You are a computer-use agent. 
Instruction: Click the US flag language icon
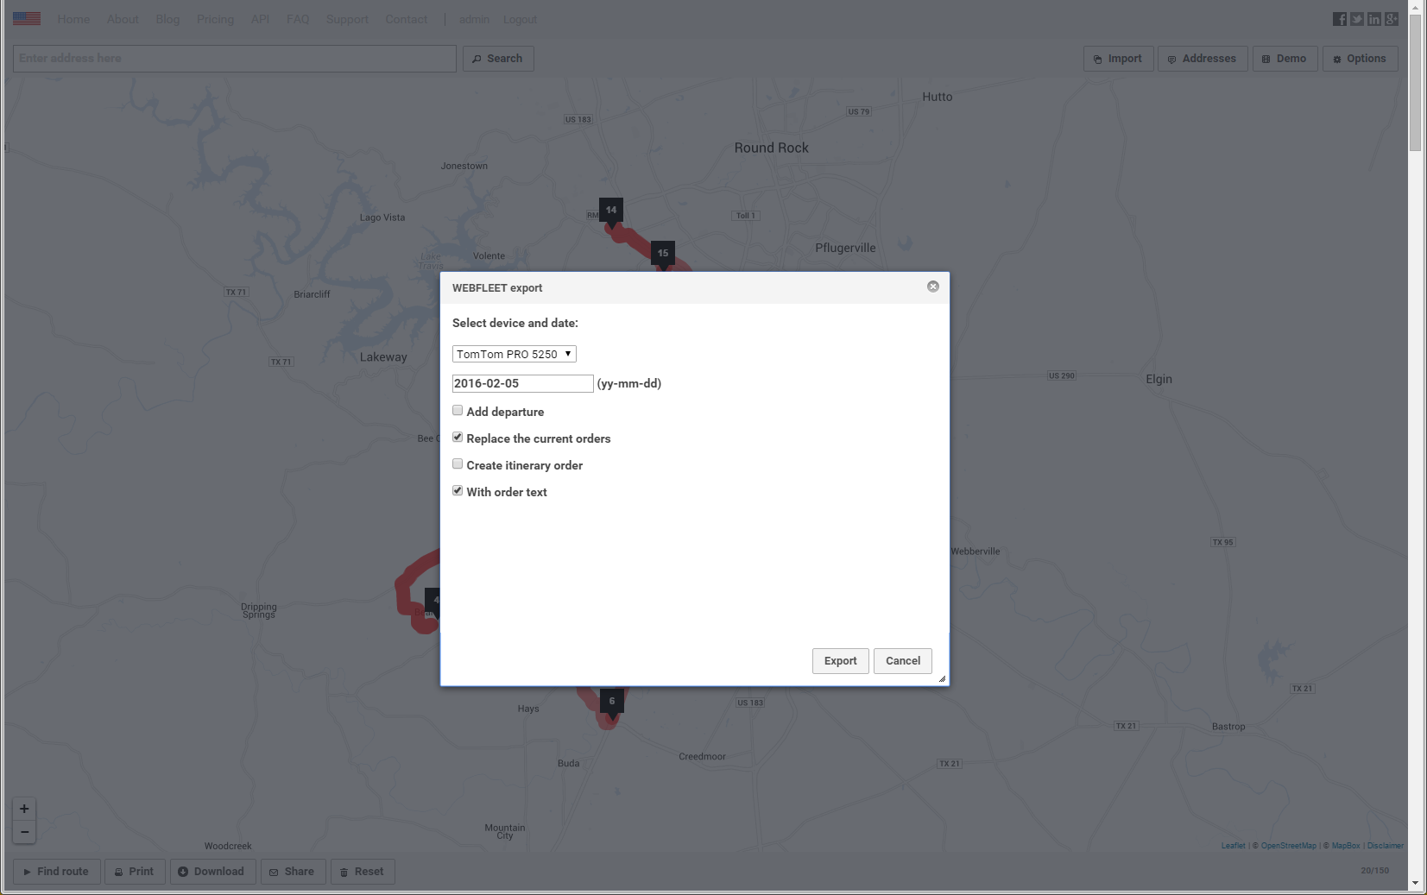tap(27, 19)
